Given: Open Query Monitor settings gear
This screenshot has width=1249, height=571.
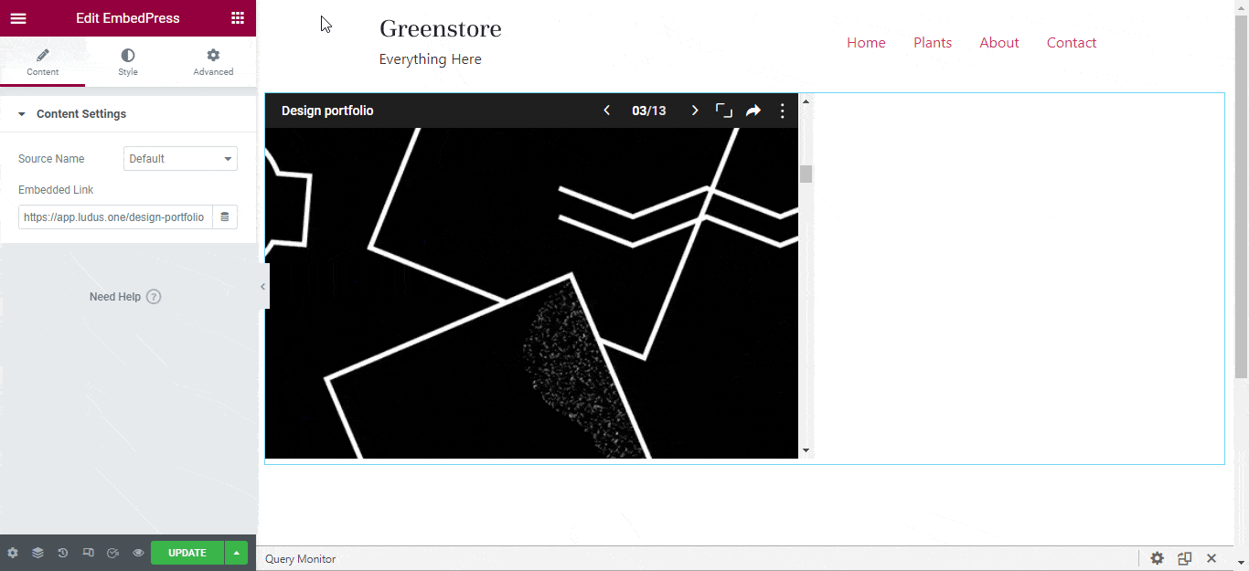Looking at the screenshot, I should pyautogui.click(x=1158, y=558).
